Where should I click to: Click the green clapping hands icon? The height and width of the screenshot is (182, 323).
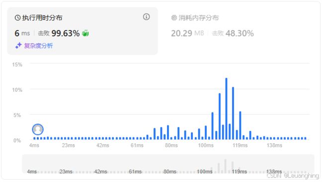pyautogui.click(x=85, y=33)
